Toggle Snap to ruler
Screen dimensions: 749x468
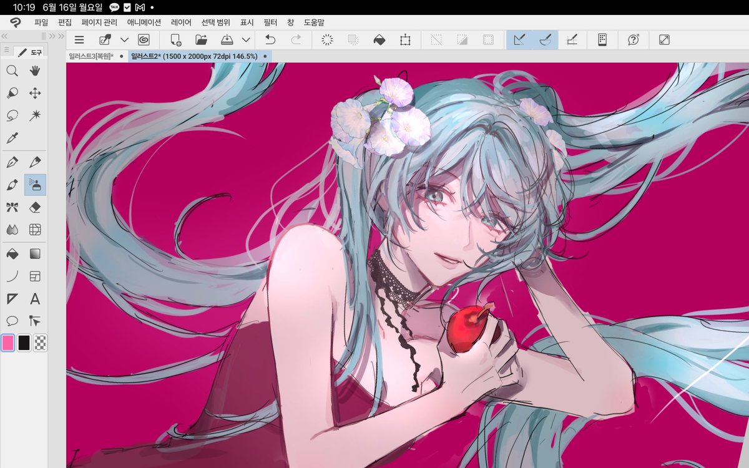pos(519,40)
